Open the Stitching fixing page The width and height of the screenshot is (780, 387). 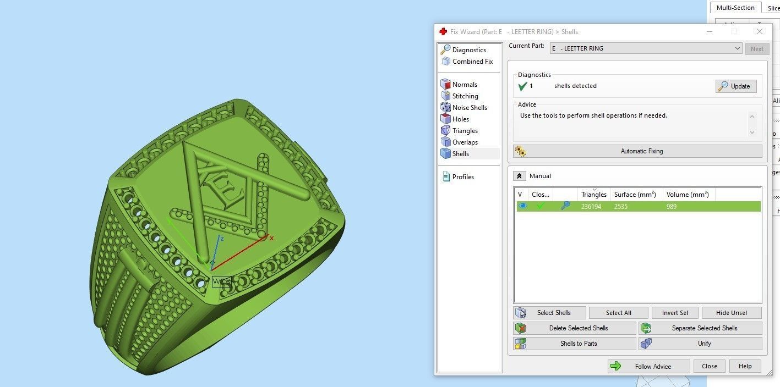[460, 96]
